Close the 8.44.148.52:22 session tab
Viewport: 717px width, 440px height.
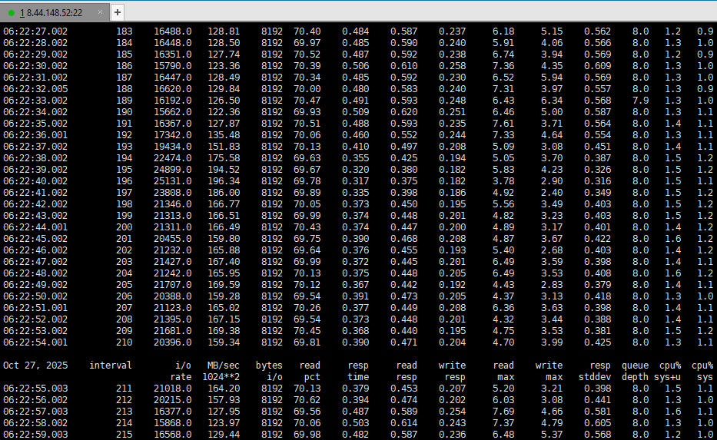pyautogui.click(x=101, y=12)
